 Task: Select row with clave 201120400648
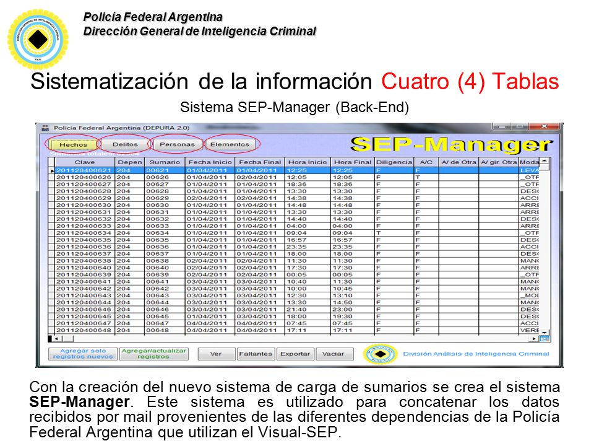click(x=294, y=330)
